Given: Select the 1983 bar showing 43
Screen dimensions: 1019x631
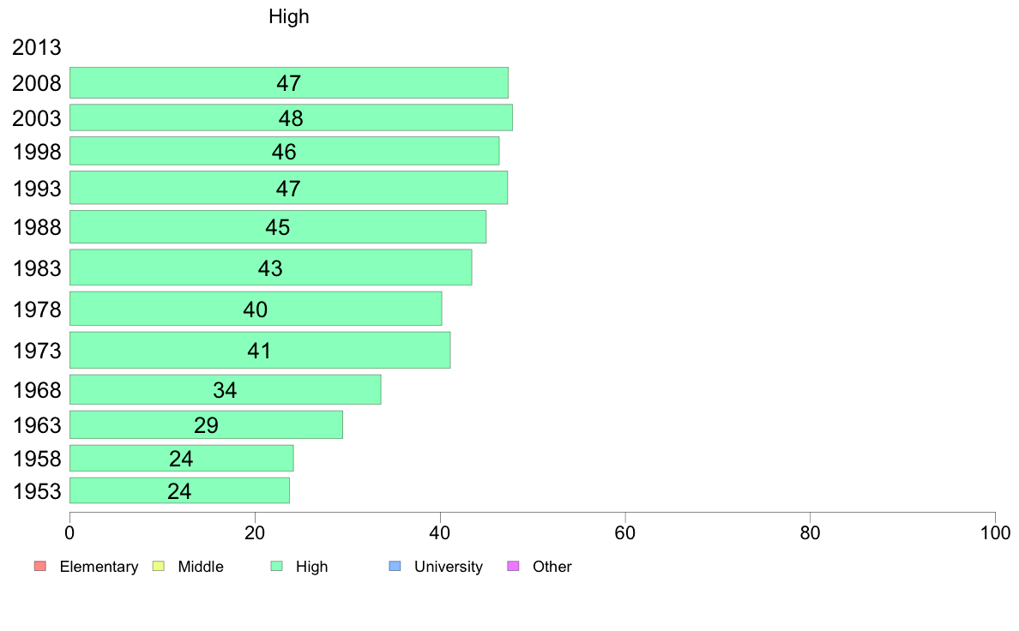Looking at the screenshot, I should [270, 267].
